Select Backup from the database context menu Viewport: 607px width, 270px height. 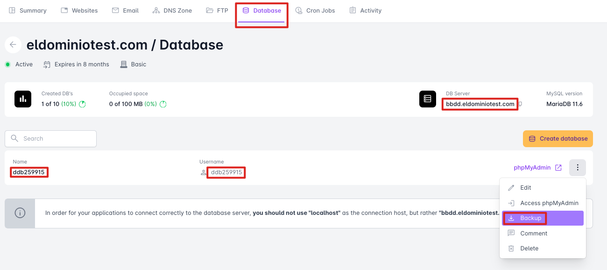point(530,218)
